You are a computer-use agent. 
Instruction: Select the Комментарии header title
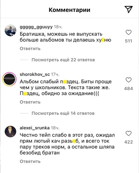(x=70, y=10)
